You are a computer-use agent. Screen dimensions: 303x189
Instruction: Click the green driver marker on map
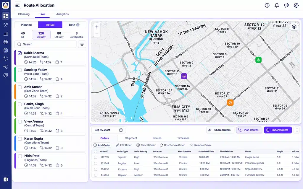point(258,60)
